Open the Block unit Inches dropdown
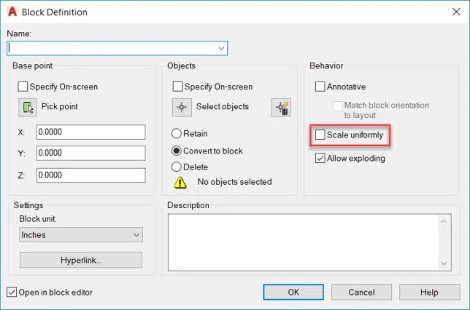Screen dimensions: 470x310 (81, 234)
